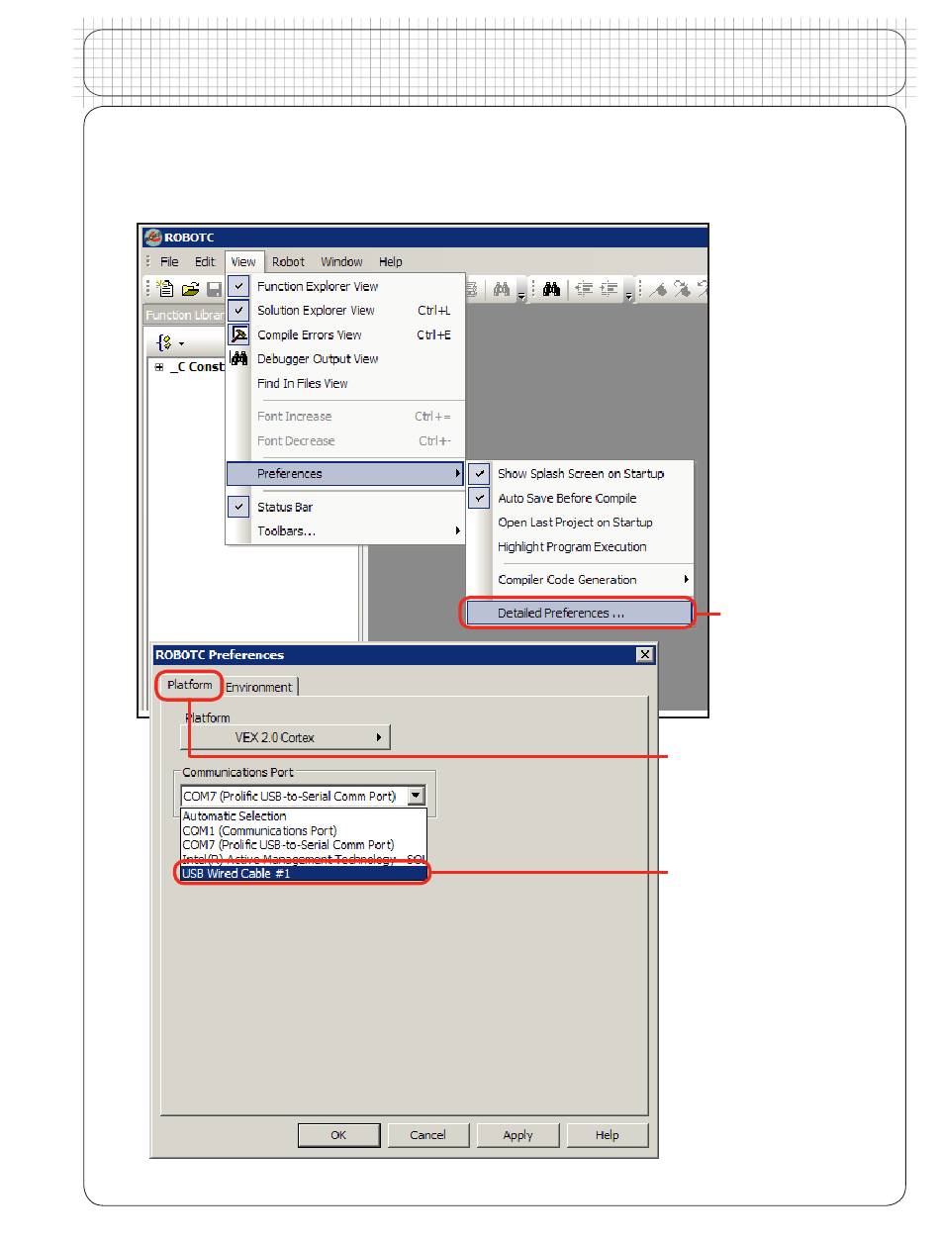Image resolution: width=940 pixels, height=1241 pixels.
Task: Click the increase indent toolbar icon
Action: coord(611,289)
